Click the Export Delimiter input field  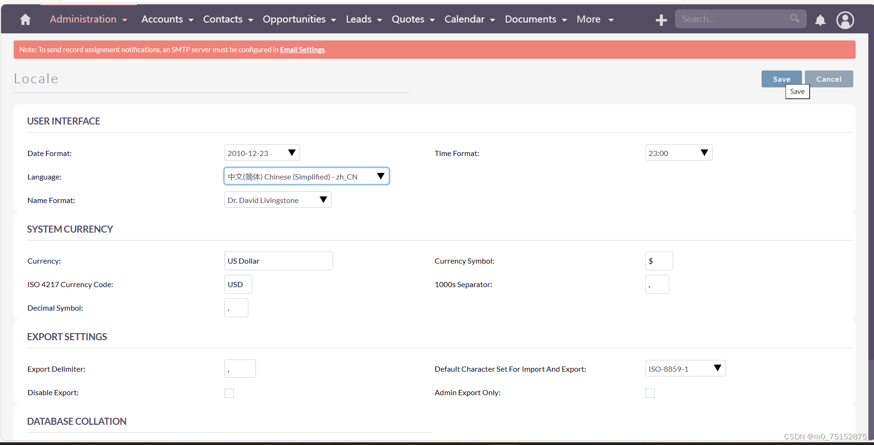240,368
